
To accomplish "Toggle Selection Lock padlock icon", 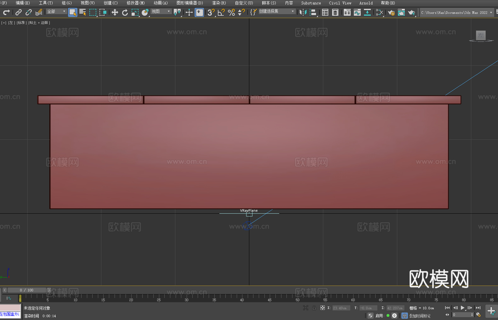I will tap(314, 308).
